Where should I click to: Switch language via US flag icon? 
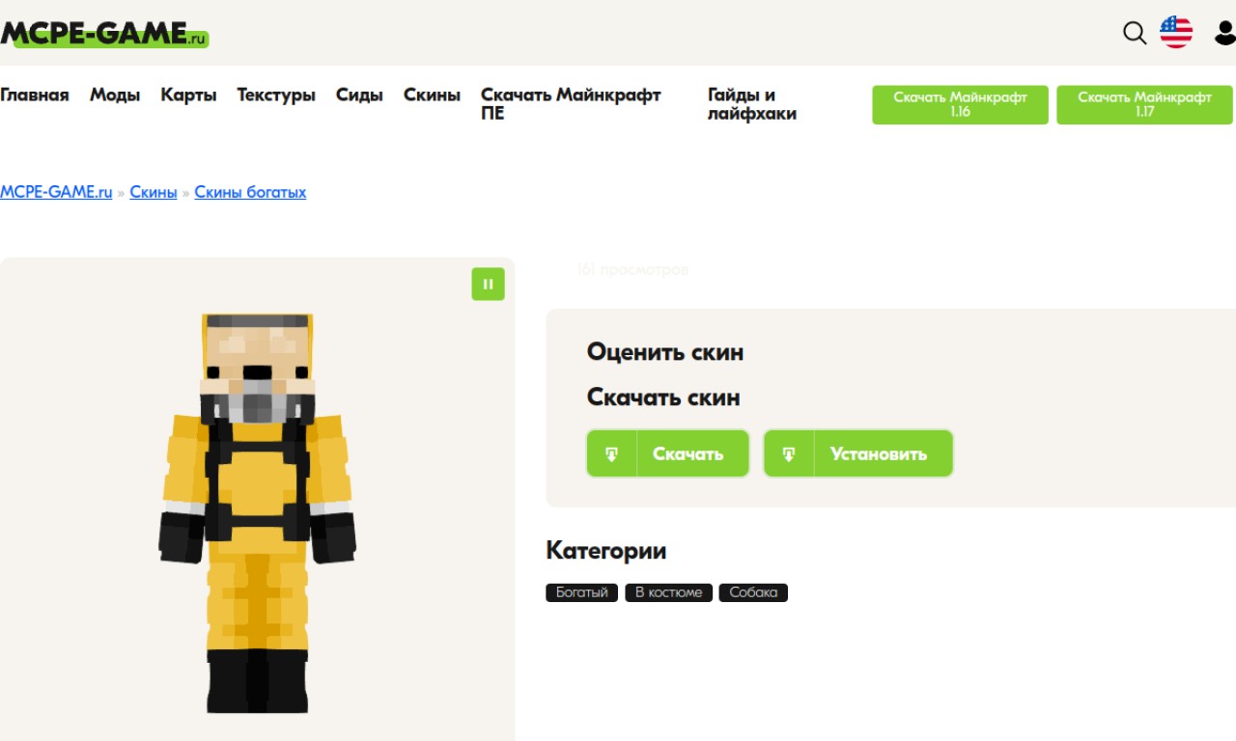[x=1175, y=32]
